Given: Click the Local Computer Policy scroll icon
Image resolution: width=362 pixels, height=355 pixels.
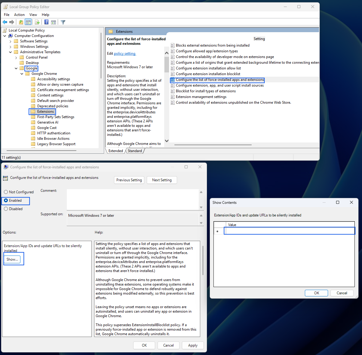Looking at the screenshot, I should coord(5,30).
